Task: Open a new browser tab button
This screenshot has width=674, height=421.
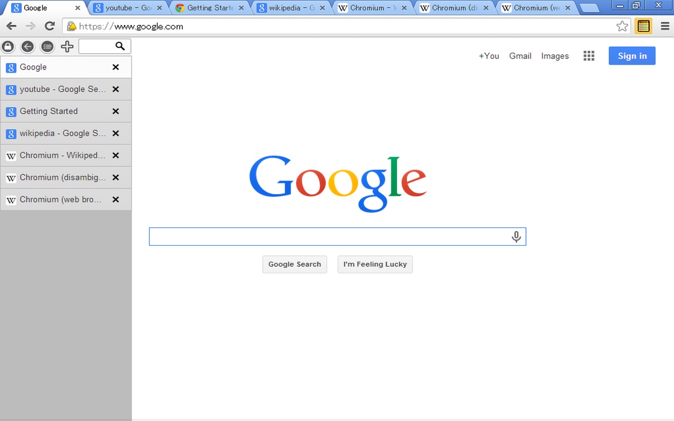Action: [x=589, y=8]
